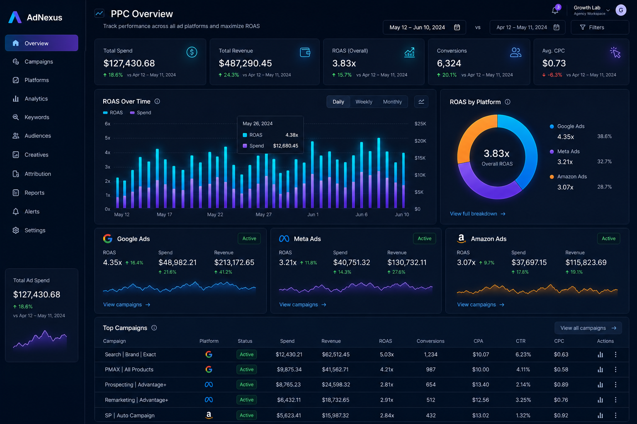The height and width of the screenshot is (424, 637).
Task: Click the ROAS column header
Action: (385, 341)
